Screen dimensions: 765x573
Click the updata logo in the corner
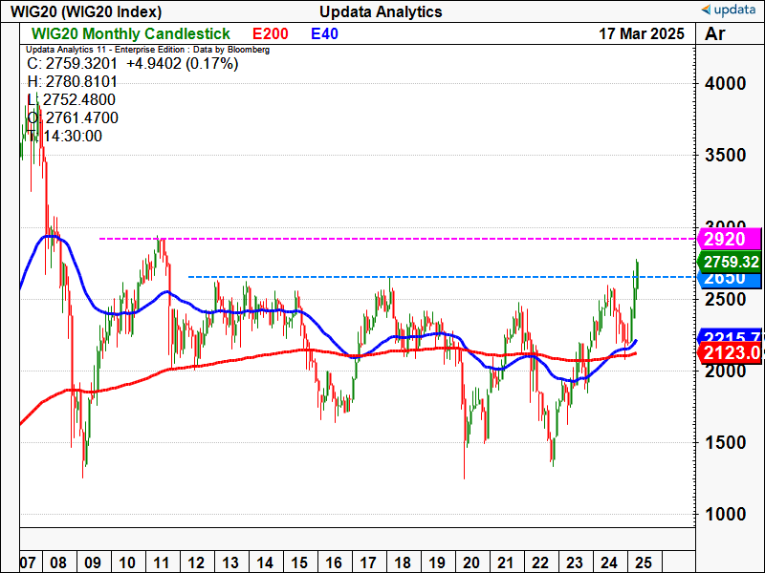click(728, 10)
